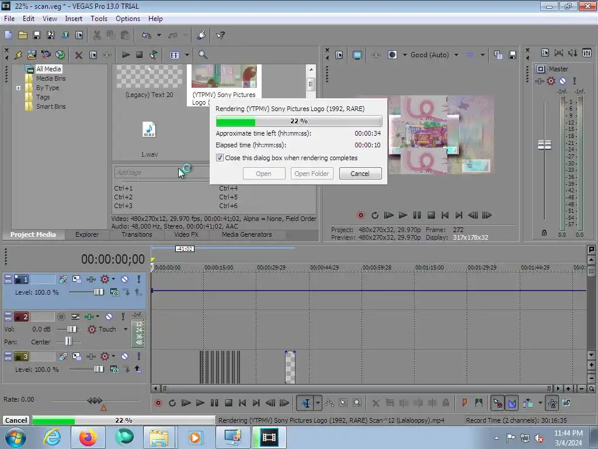Click track 2 Vol slider handle
The image size is (598, 449).
click(72, 329)
